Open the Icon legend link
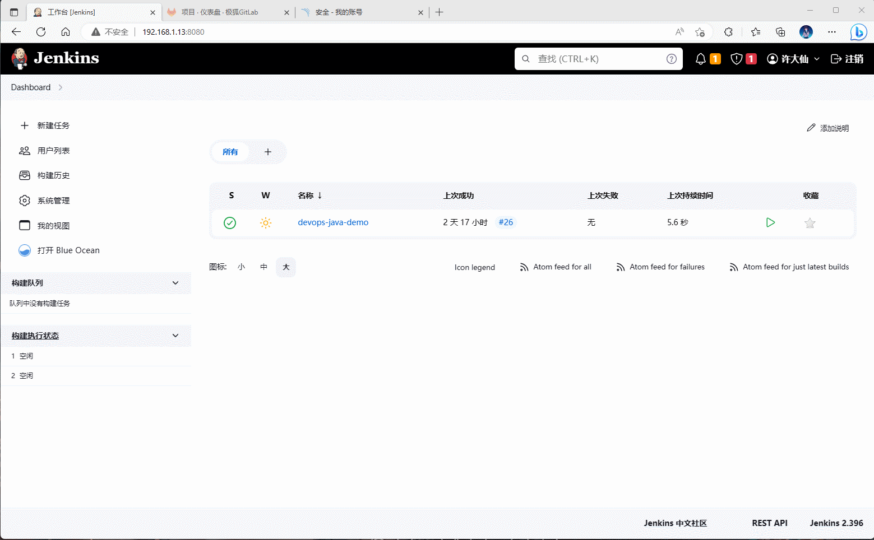The height and width of the screenshot is (540, 874). [475, 267]
